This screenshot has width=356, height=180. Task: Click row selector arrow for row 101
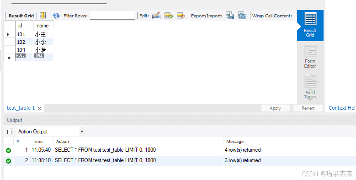[8, 35]
